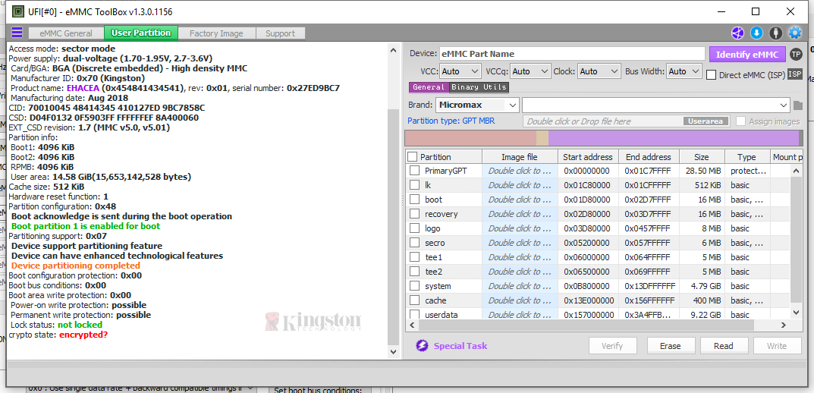Viewport: 814px width, 393px height.
Task: Click the Write button
Action: pos(777,346)
